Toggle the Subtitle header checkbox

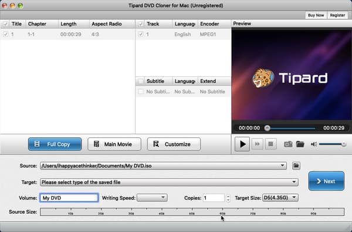(141, 81)
